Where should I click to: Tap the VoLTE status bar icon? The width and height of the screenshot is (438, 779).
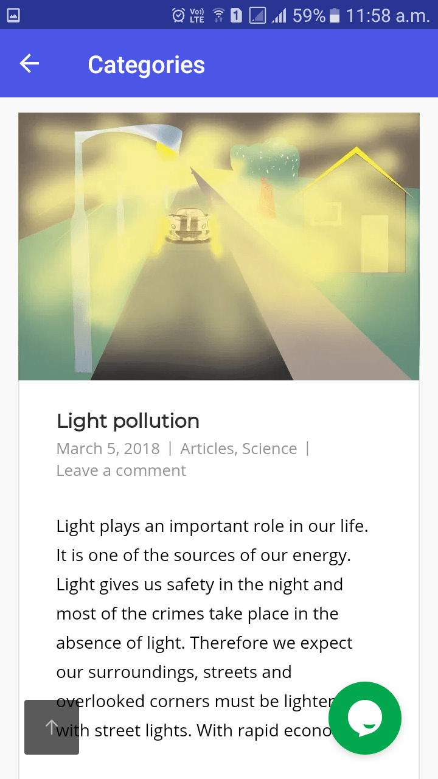tap(197, 15)
